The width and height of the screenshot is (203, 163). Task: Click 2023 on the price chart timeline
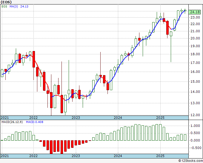(76, 118)
